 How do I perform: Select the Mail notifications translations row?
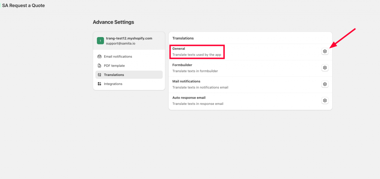[250, 84]
